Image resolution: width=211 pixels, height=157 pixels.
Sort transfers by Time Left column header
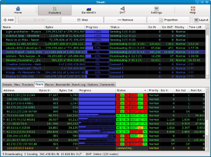click(195, 27)
